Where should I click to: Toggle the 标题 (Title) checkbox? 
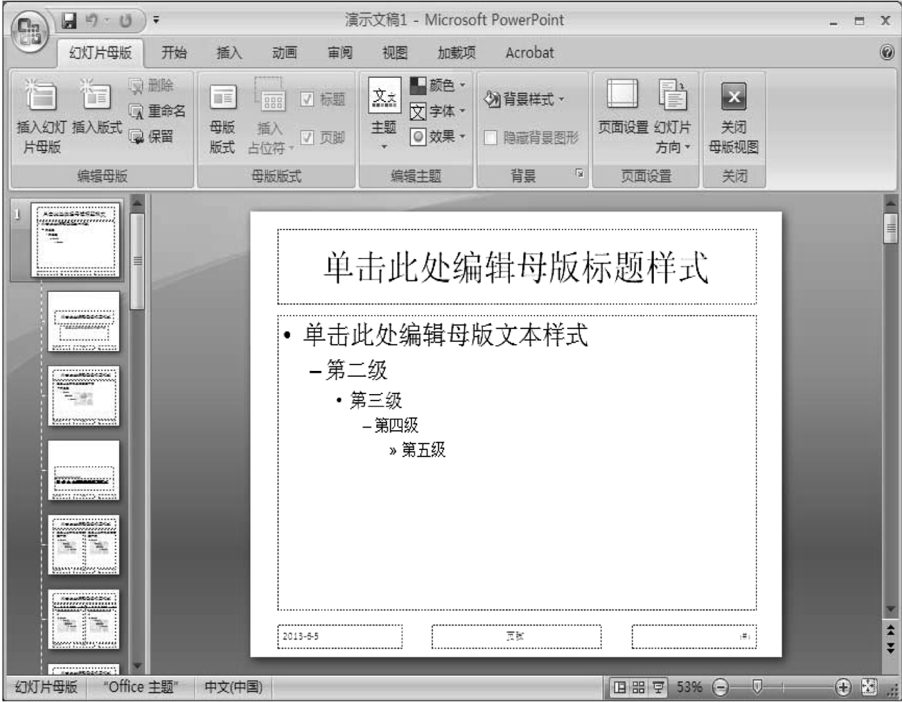[x=323, y=99]
